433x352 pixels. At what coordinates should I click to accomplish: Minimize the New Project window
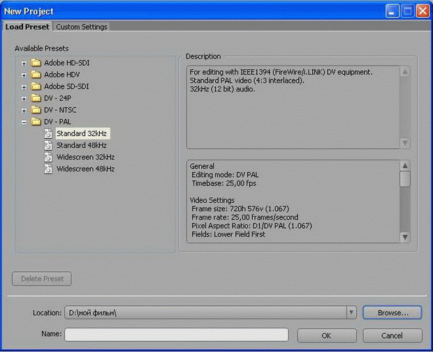pyautogui.click(x=392, y=11)
